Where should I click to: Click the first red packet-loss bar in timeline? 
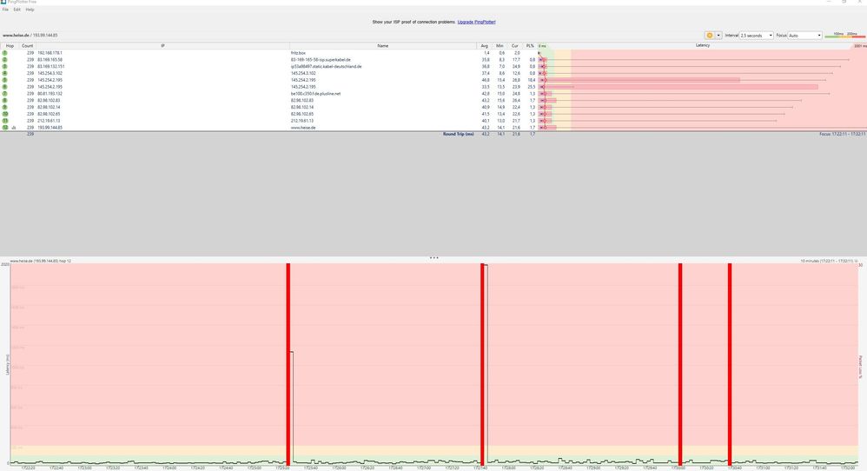coord(288,364)
